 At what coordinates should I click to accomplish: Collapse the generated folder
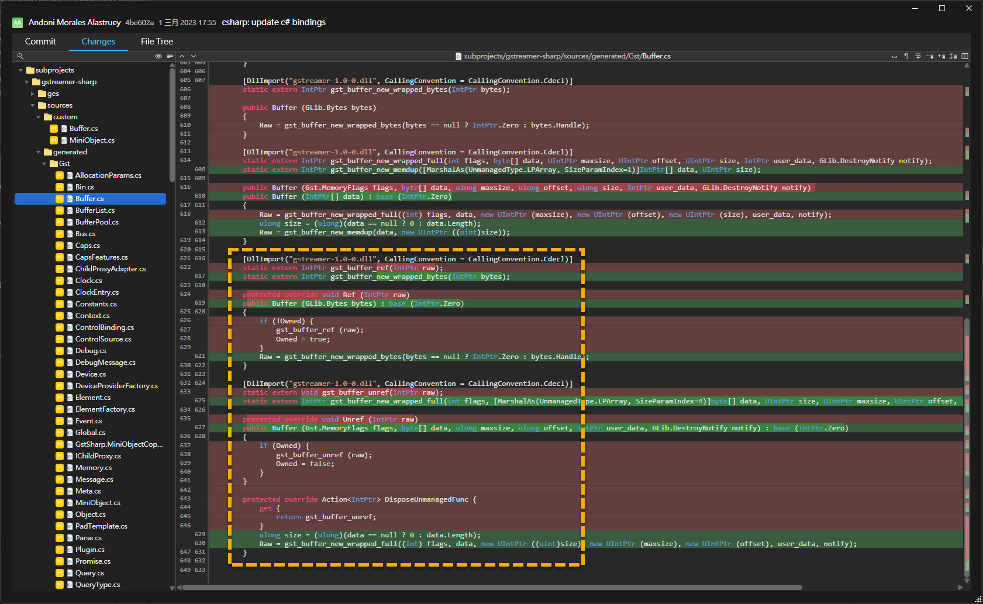click(x=39, y=152)
